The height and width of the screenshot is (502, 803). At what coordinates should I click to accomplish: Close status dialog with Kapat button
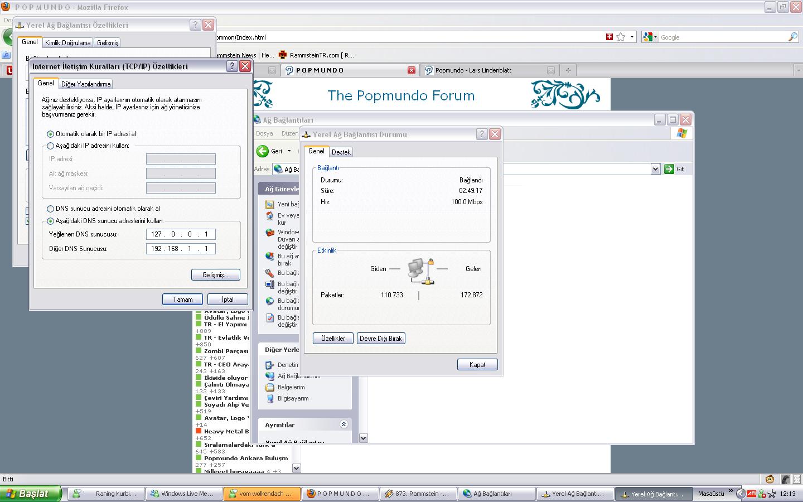click(477, 365)
